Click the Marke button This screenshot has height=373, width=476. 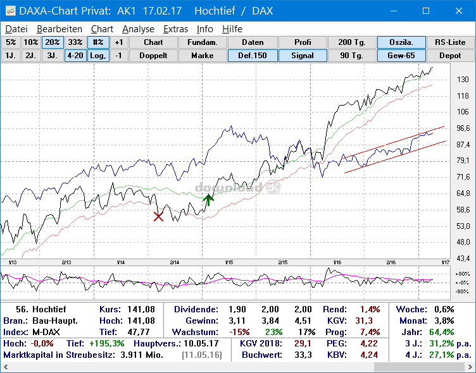click(203, 56)
